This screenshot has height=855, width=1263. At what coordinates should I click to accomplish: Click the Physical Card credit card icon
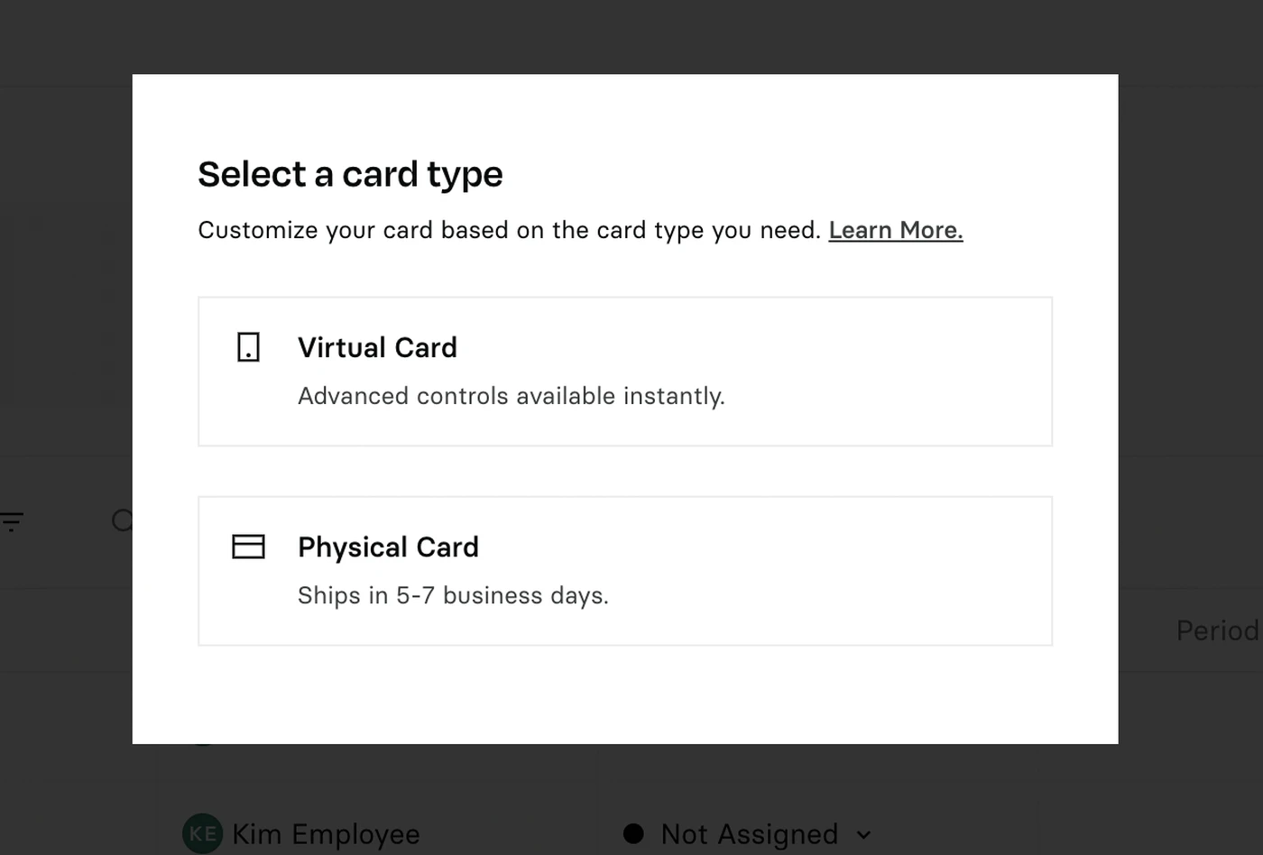tap(248, 547)
